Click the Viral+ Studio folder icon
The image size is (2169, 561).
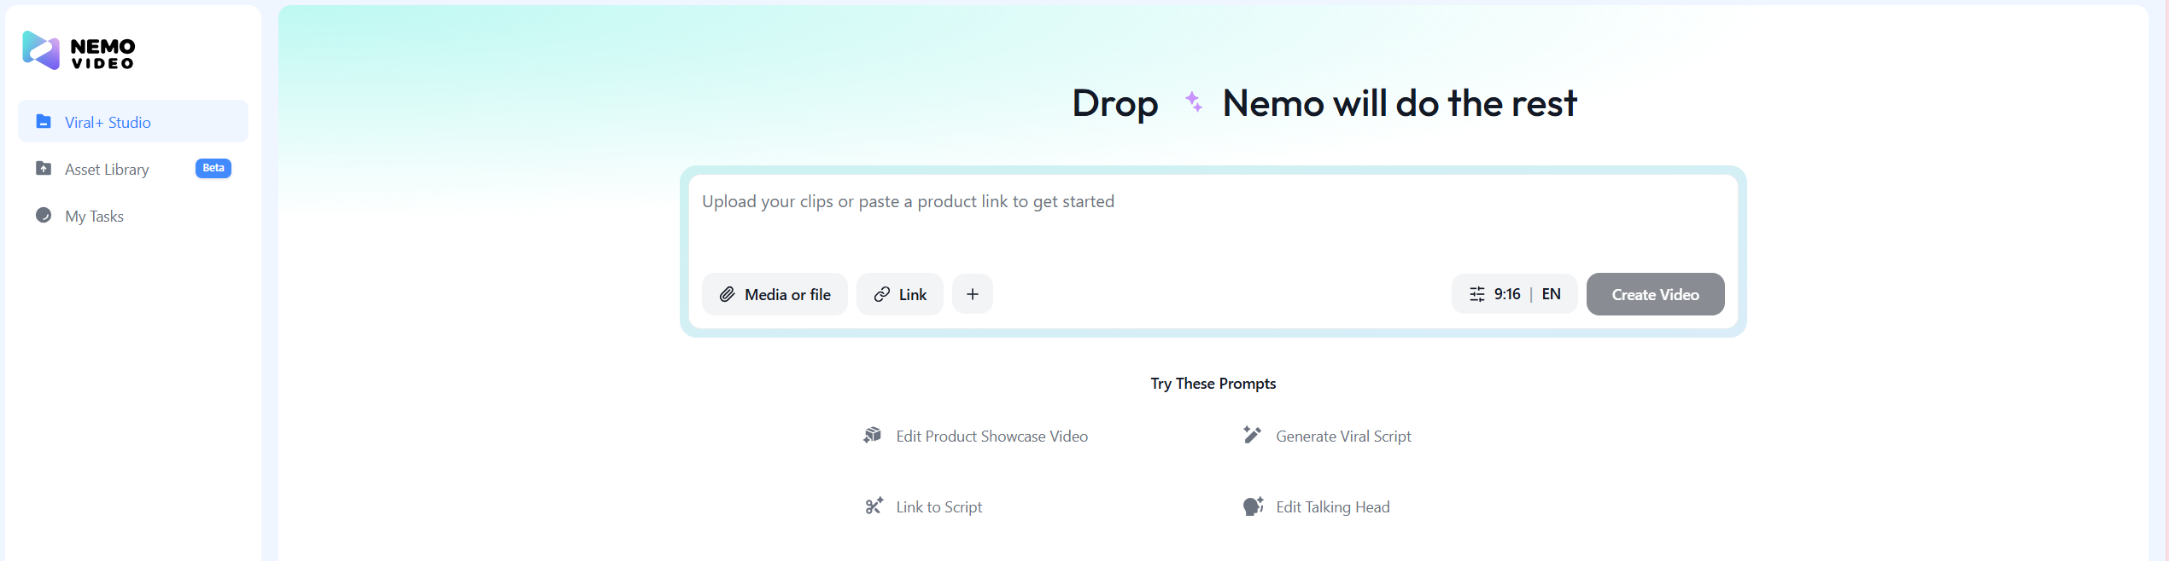[x=44, y=122]
